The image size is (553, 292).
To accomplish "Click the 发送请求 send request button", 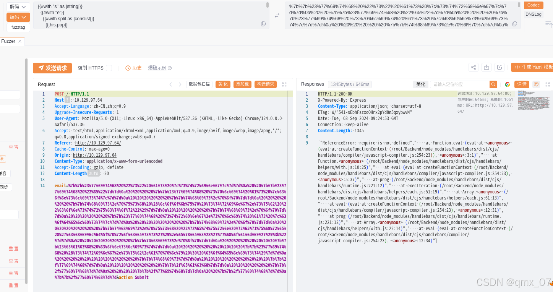I will pos(52,68).
